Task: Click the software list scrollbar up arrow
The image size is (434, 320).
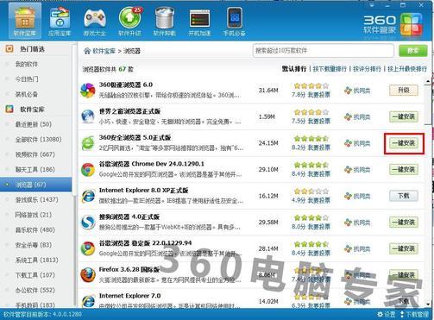Action: 428,82
